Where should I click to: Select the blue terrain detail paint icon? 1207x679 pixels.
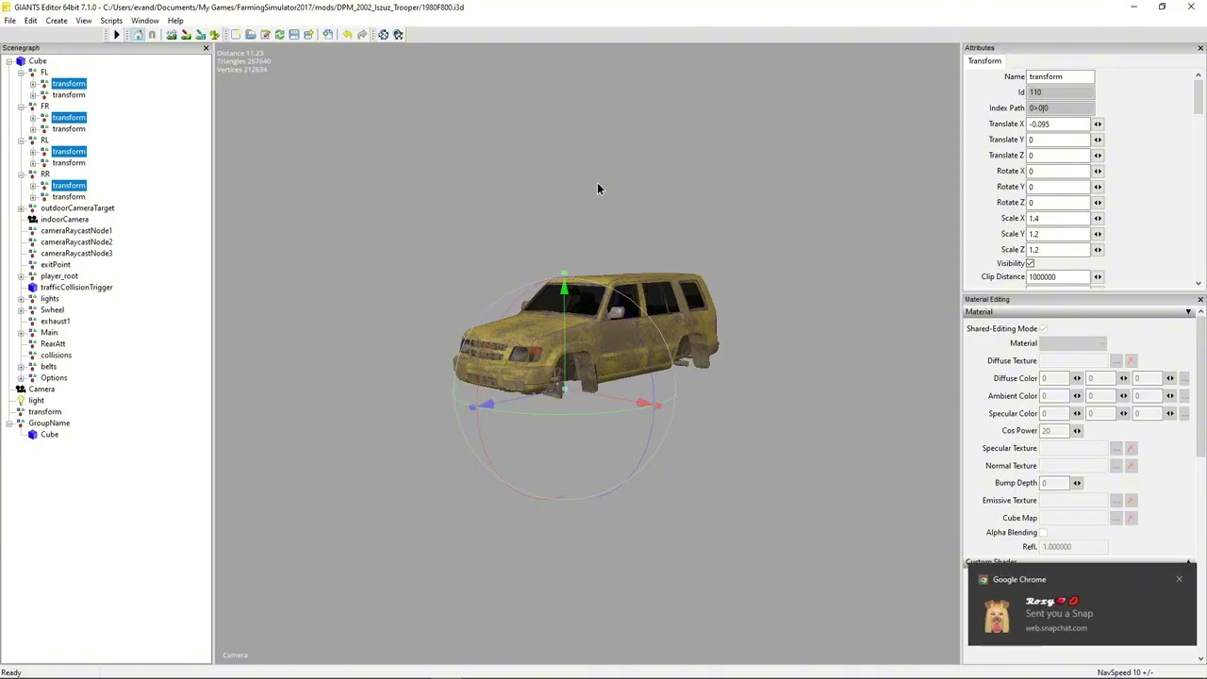pyautogui.click(x=201, y=35)
